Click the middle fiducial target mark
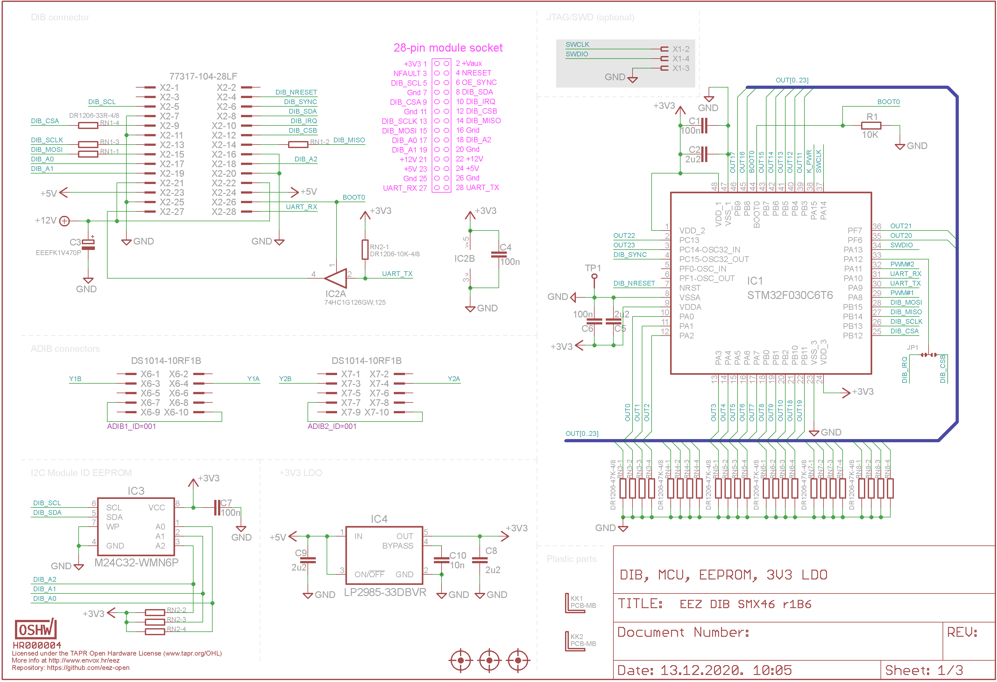Image resolution: width=997 pixels, height=682 pixels. click(490, 660)
